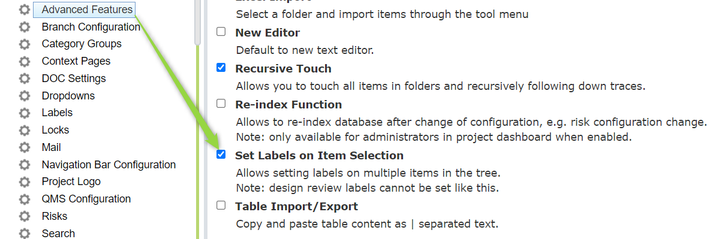Open the QMS Configuration entry
The width and height of the screenshot is (722, 239).
coord(86,199)
